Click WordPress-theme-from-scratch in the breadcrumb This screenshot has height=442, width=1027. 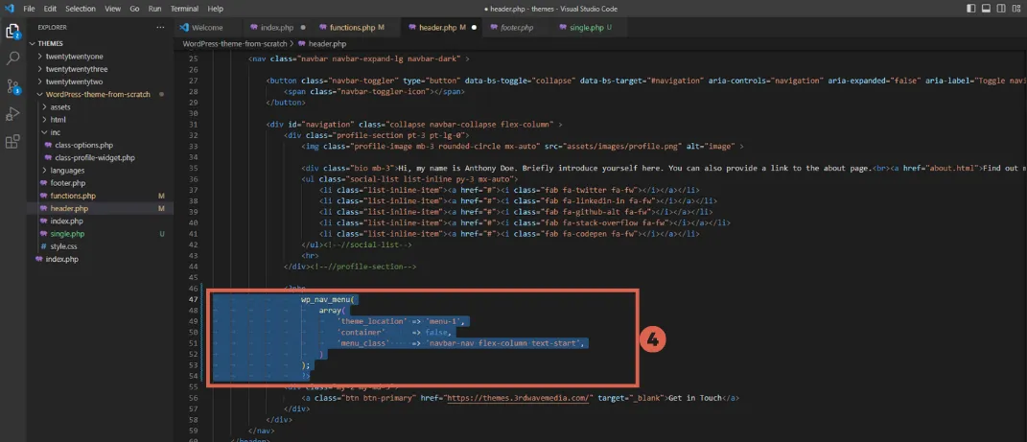235,44
